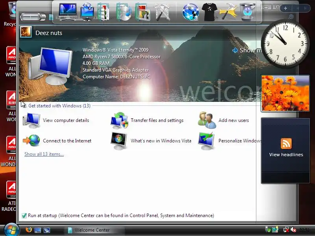Click the analog clock gadget
This screenshot has width=315, height=236.
[x=285, y=43]
